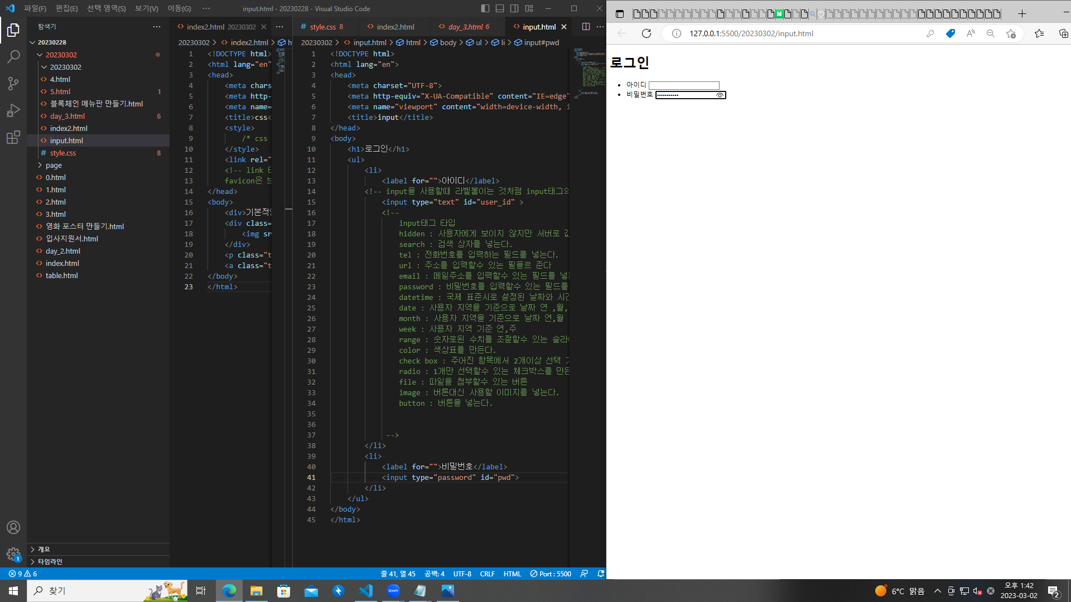The image size is (1071, 602).
Task: Expand the page folder
Action: [54, 165]
